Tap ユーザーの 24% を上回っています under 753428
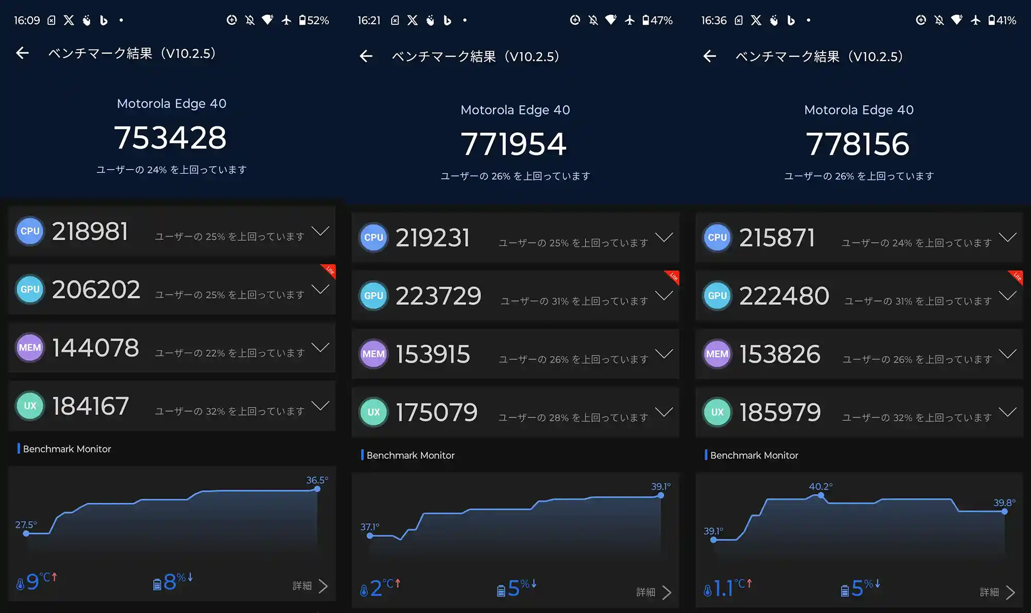Screen dimensions: 1031x613 [x=172, y=170]
